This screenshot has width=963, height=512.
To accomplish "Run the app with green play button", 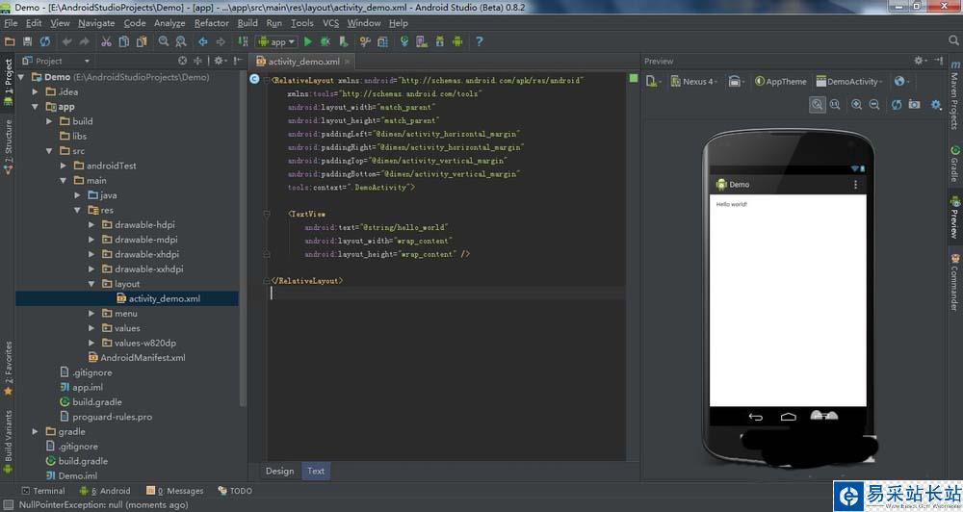I will click(308, 41).
